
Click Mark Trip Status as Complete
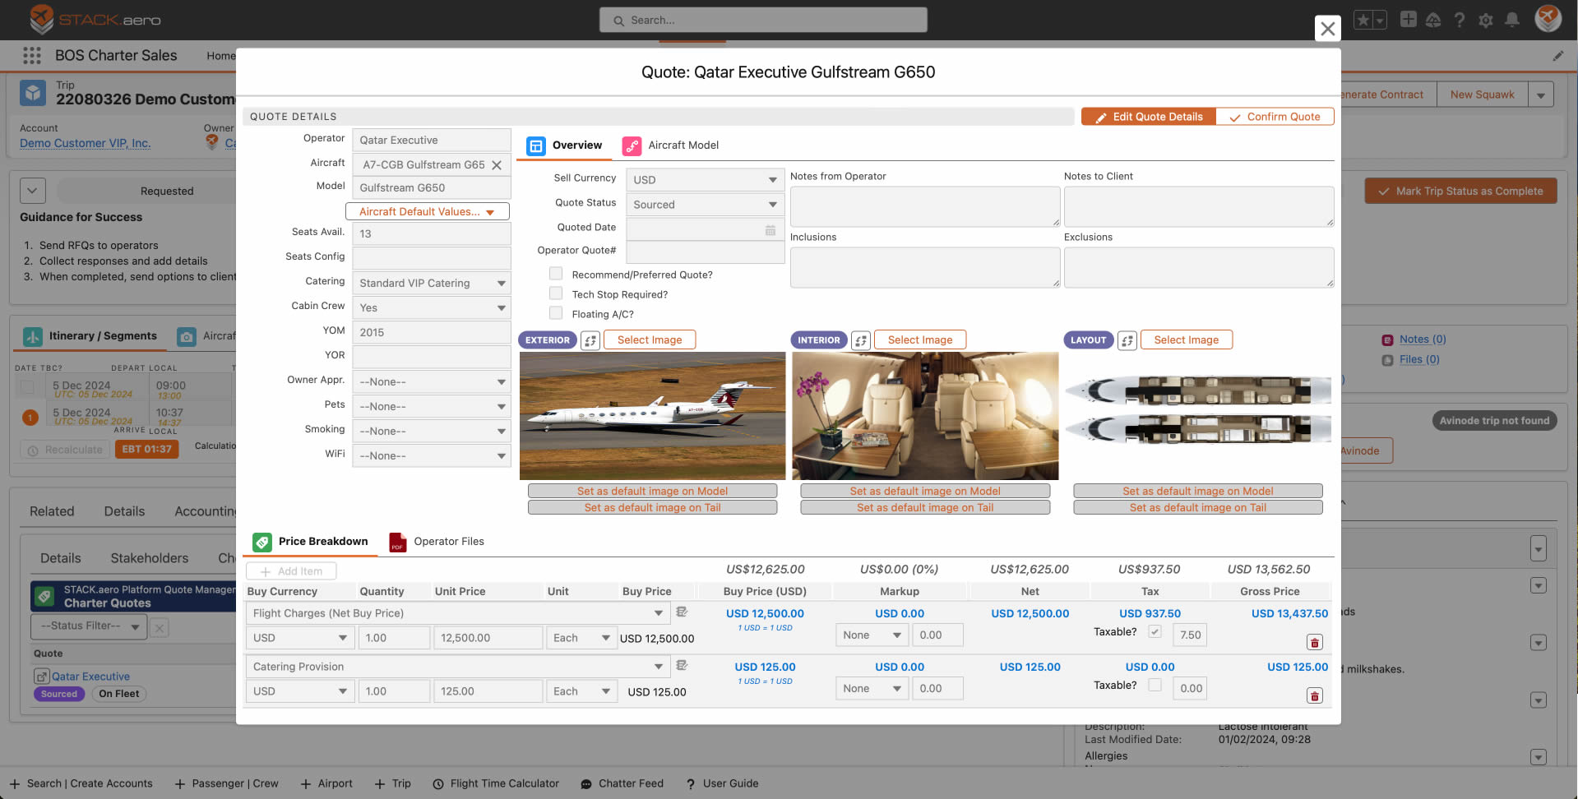click(x=1461, y=191)
